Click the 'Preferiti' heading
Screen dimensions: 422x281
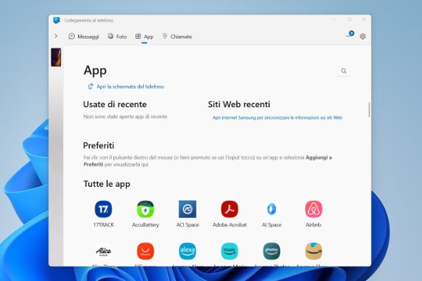point(98,145)
